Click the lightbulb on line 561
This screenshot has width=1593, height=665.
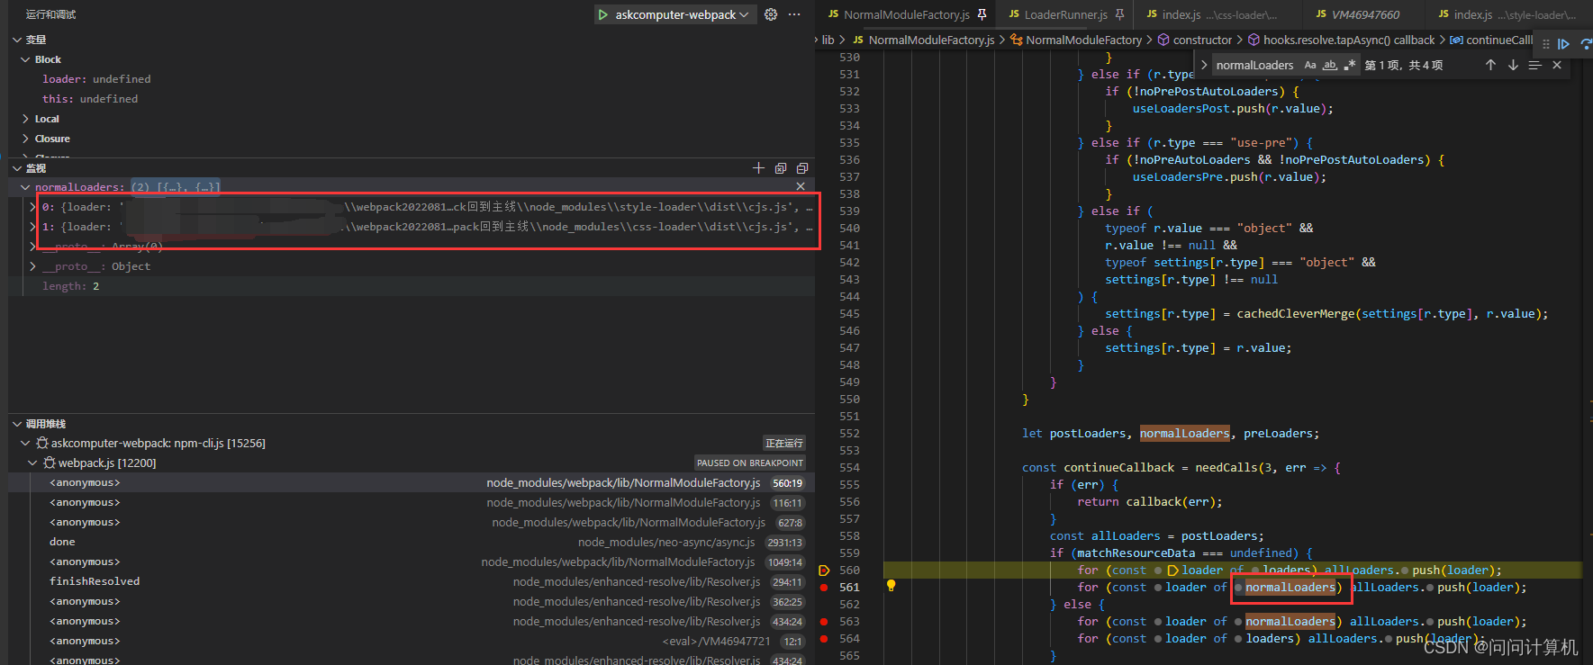point(891,586)
